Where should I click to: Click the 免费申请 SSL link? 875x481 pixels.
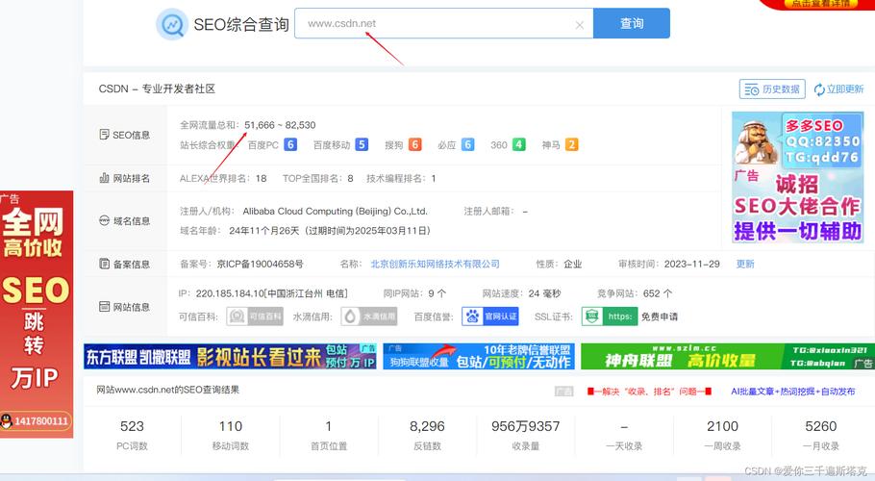(x=660, y=316)
